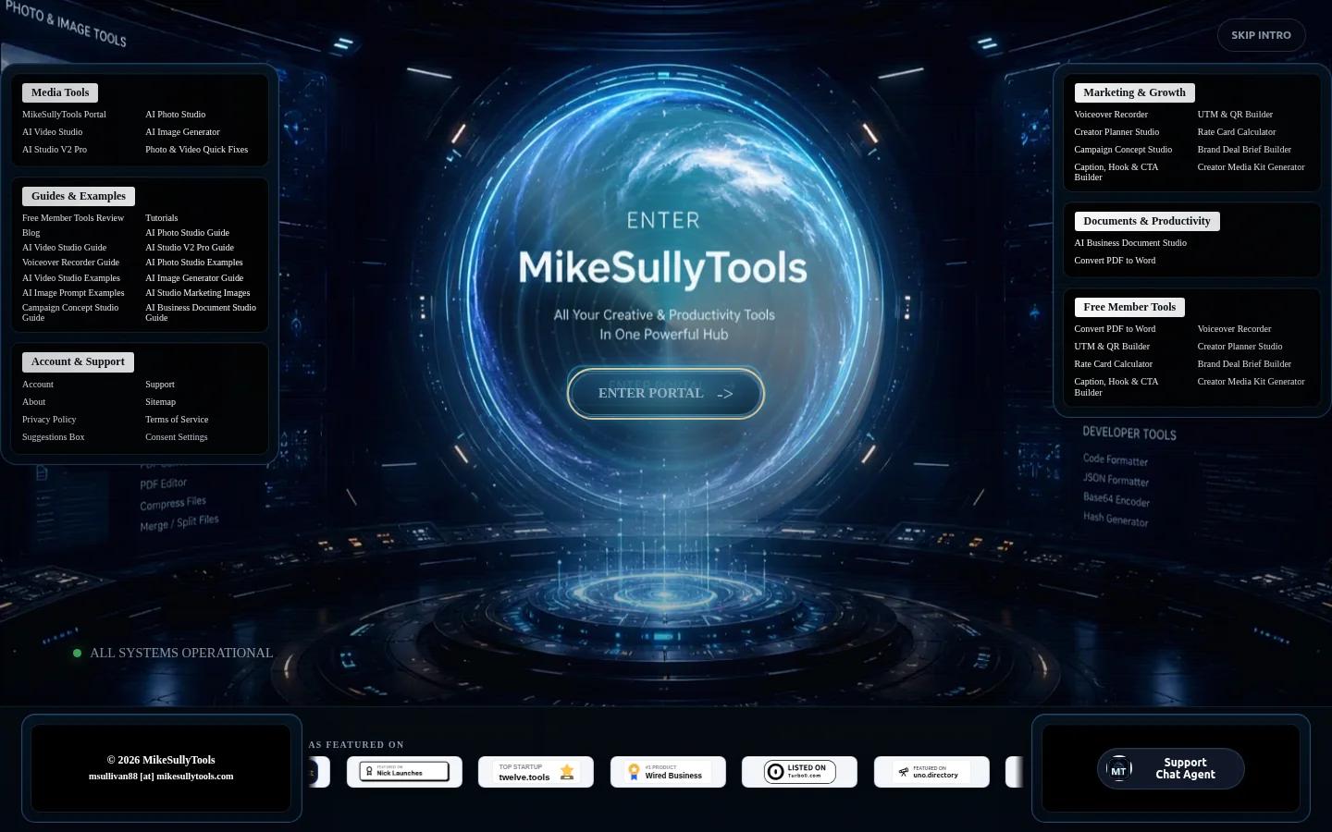The height and width of the screenshot is (832, 1332).
Task: Open the Support link in Account & Support
Action: click(160, 385)
